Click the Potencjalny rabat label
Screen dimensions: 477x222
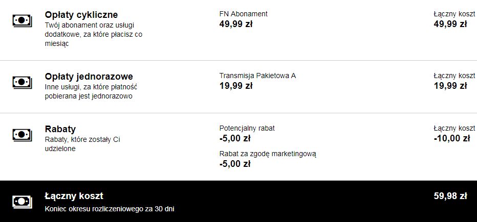pos(250,128)
